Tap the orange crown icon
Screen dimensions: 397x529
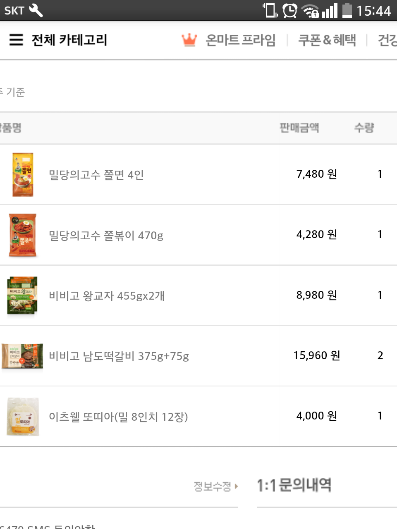click(189, 40)
